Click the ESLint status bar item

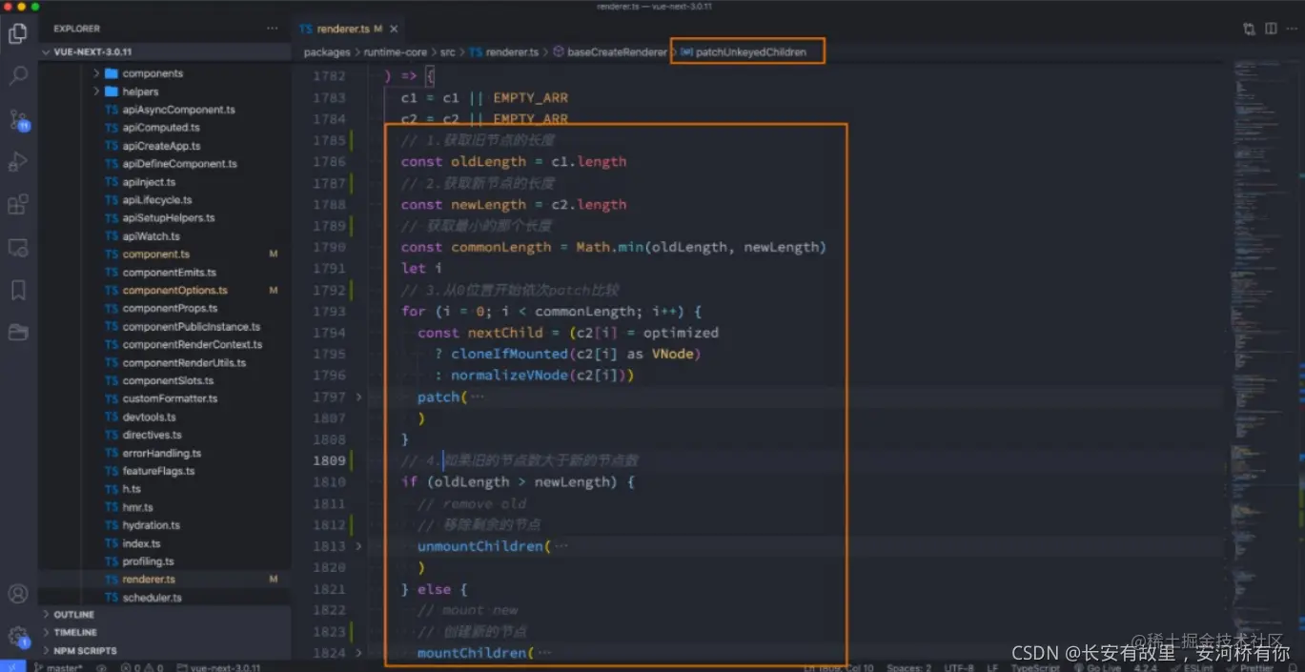1192,667
